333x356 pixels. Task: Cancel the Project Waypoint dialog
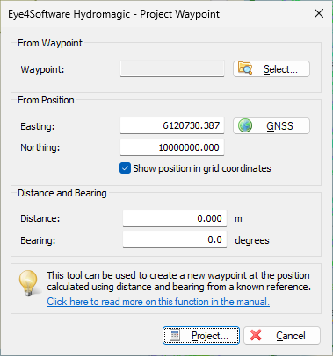[x=282, y=336]
